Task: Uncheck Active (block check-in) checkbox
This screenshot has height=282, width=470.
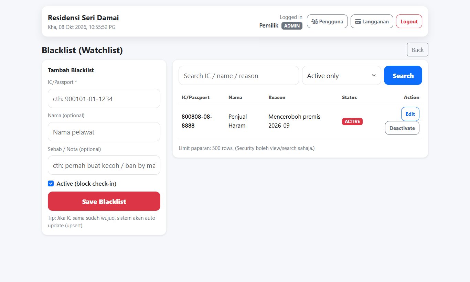Action: [51, 184]
